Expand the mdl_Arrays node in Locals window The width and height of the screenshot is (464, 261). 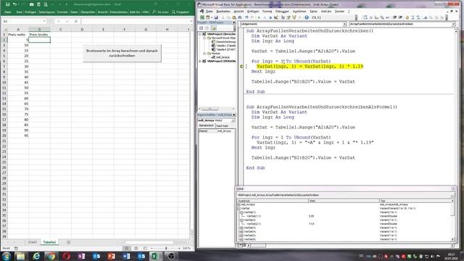point(239,204)
